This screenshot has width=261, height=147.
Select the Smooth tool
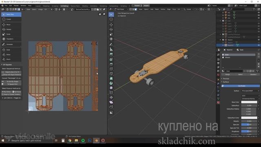pos(111,88)
